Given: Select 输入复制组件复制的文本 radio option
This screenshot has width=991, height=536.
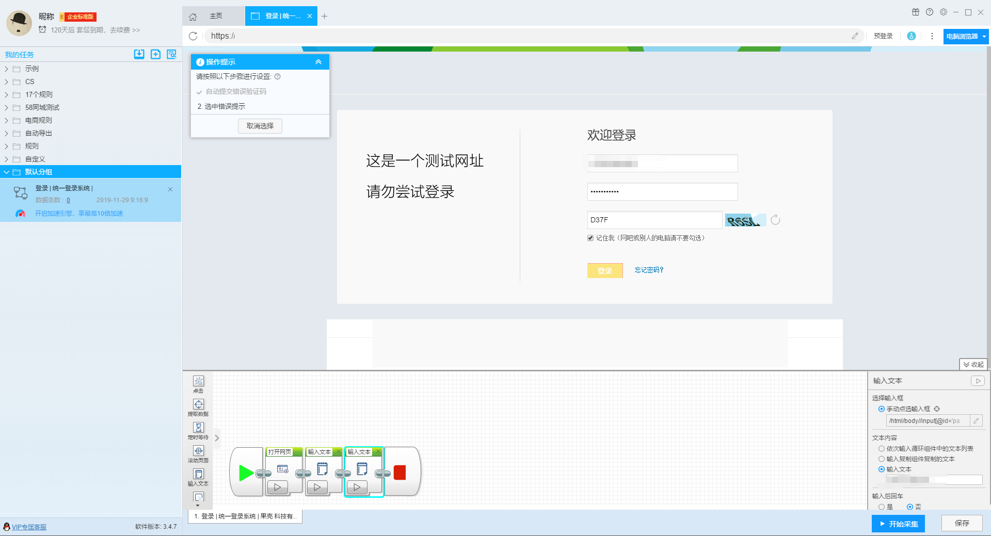Looking at the screenshot, I should [882, 459].
